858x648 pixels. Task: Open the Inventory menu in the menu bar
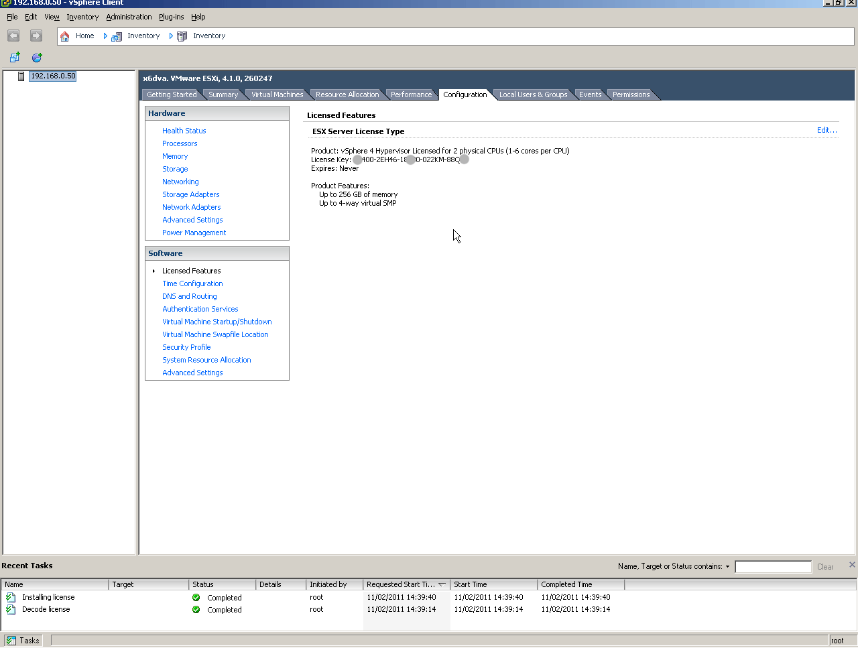tap(82, 17)
